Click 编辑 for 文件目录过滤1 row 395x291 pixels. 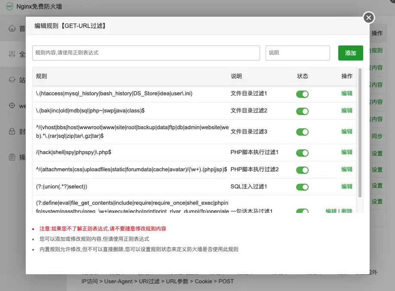[346, 93]
